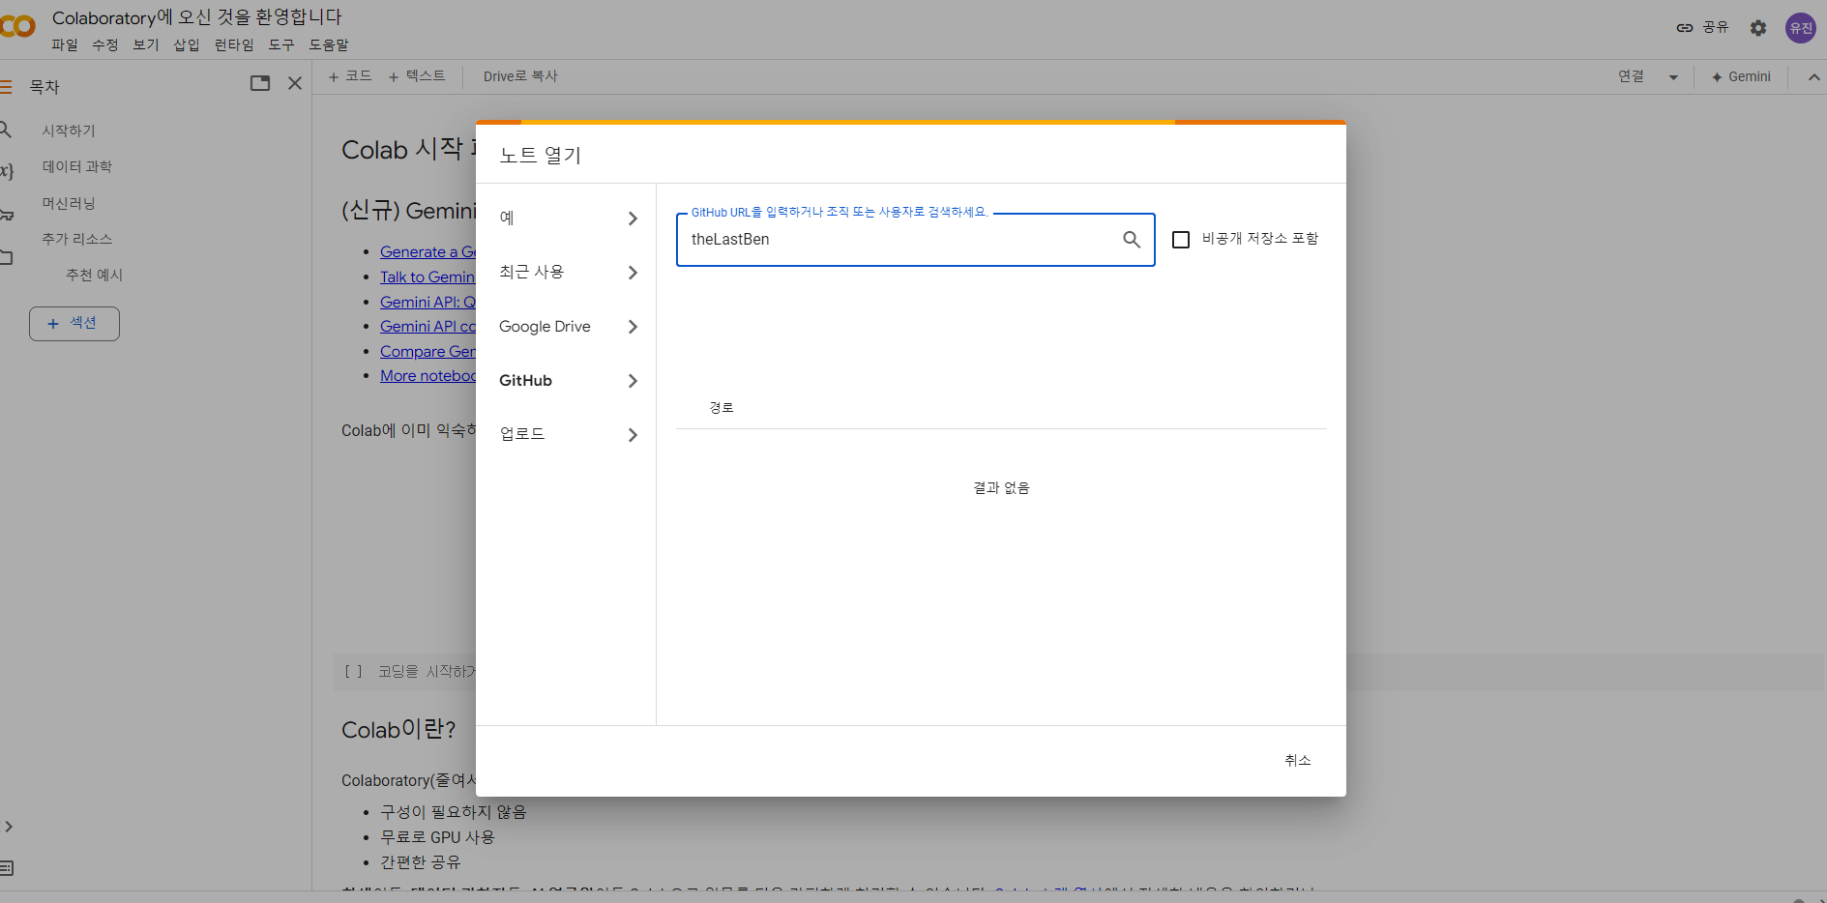Open 시작하기 in table of contents

[69, 131]
